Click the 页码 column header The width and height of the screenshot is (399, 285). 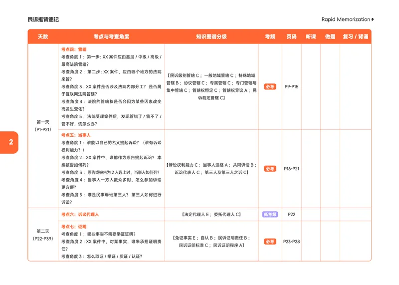(x=292, y=36)
